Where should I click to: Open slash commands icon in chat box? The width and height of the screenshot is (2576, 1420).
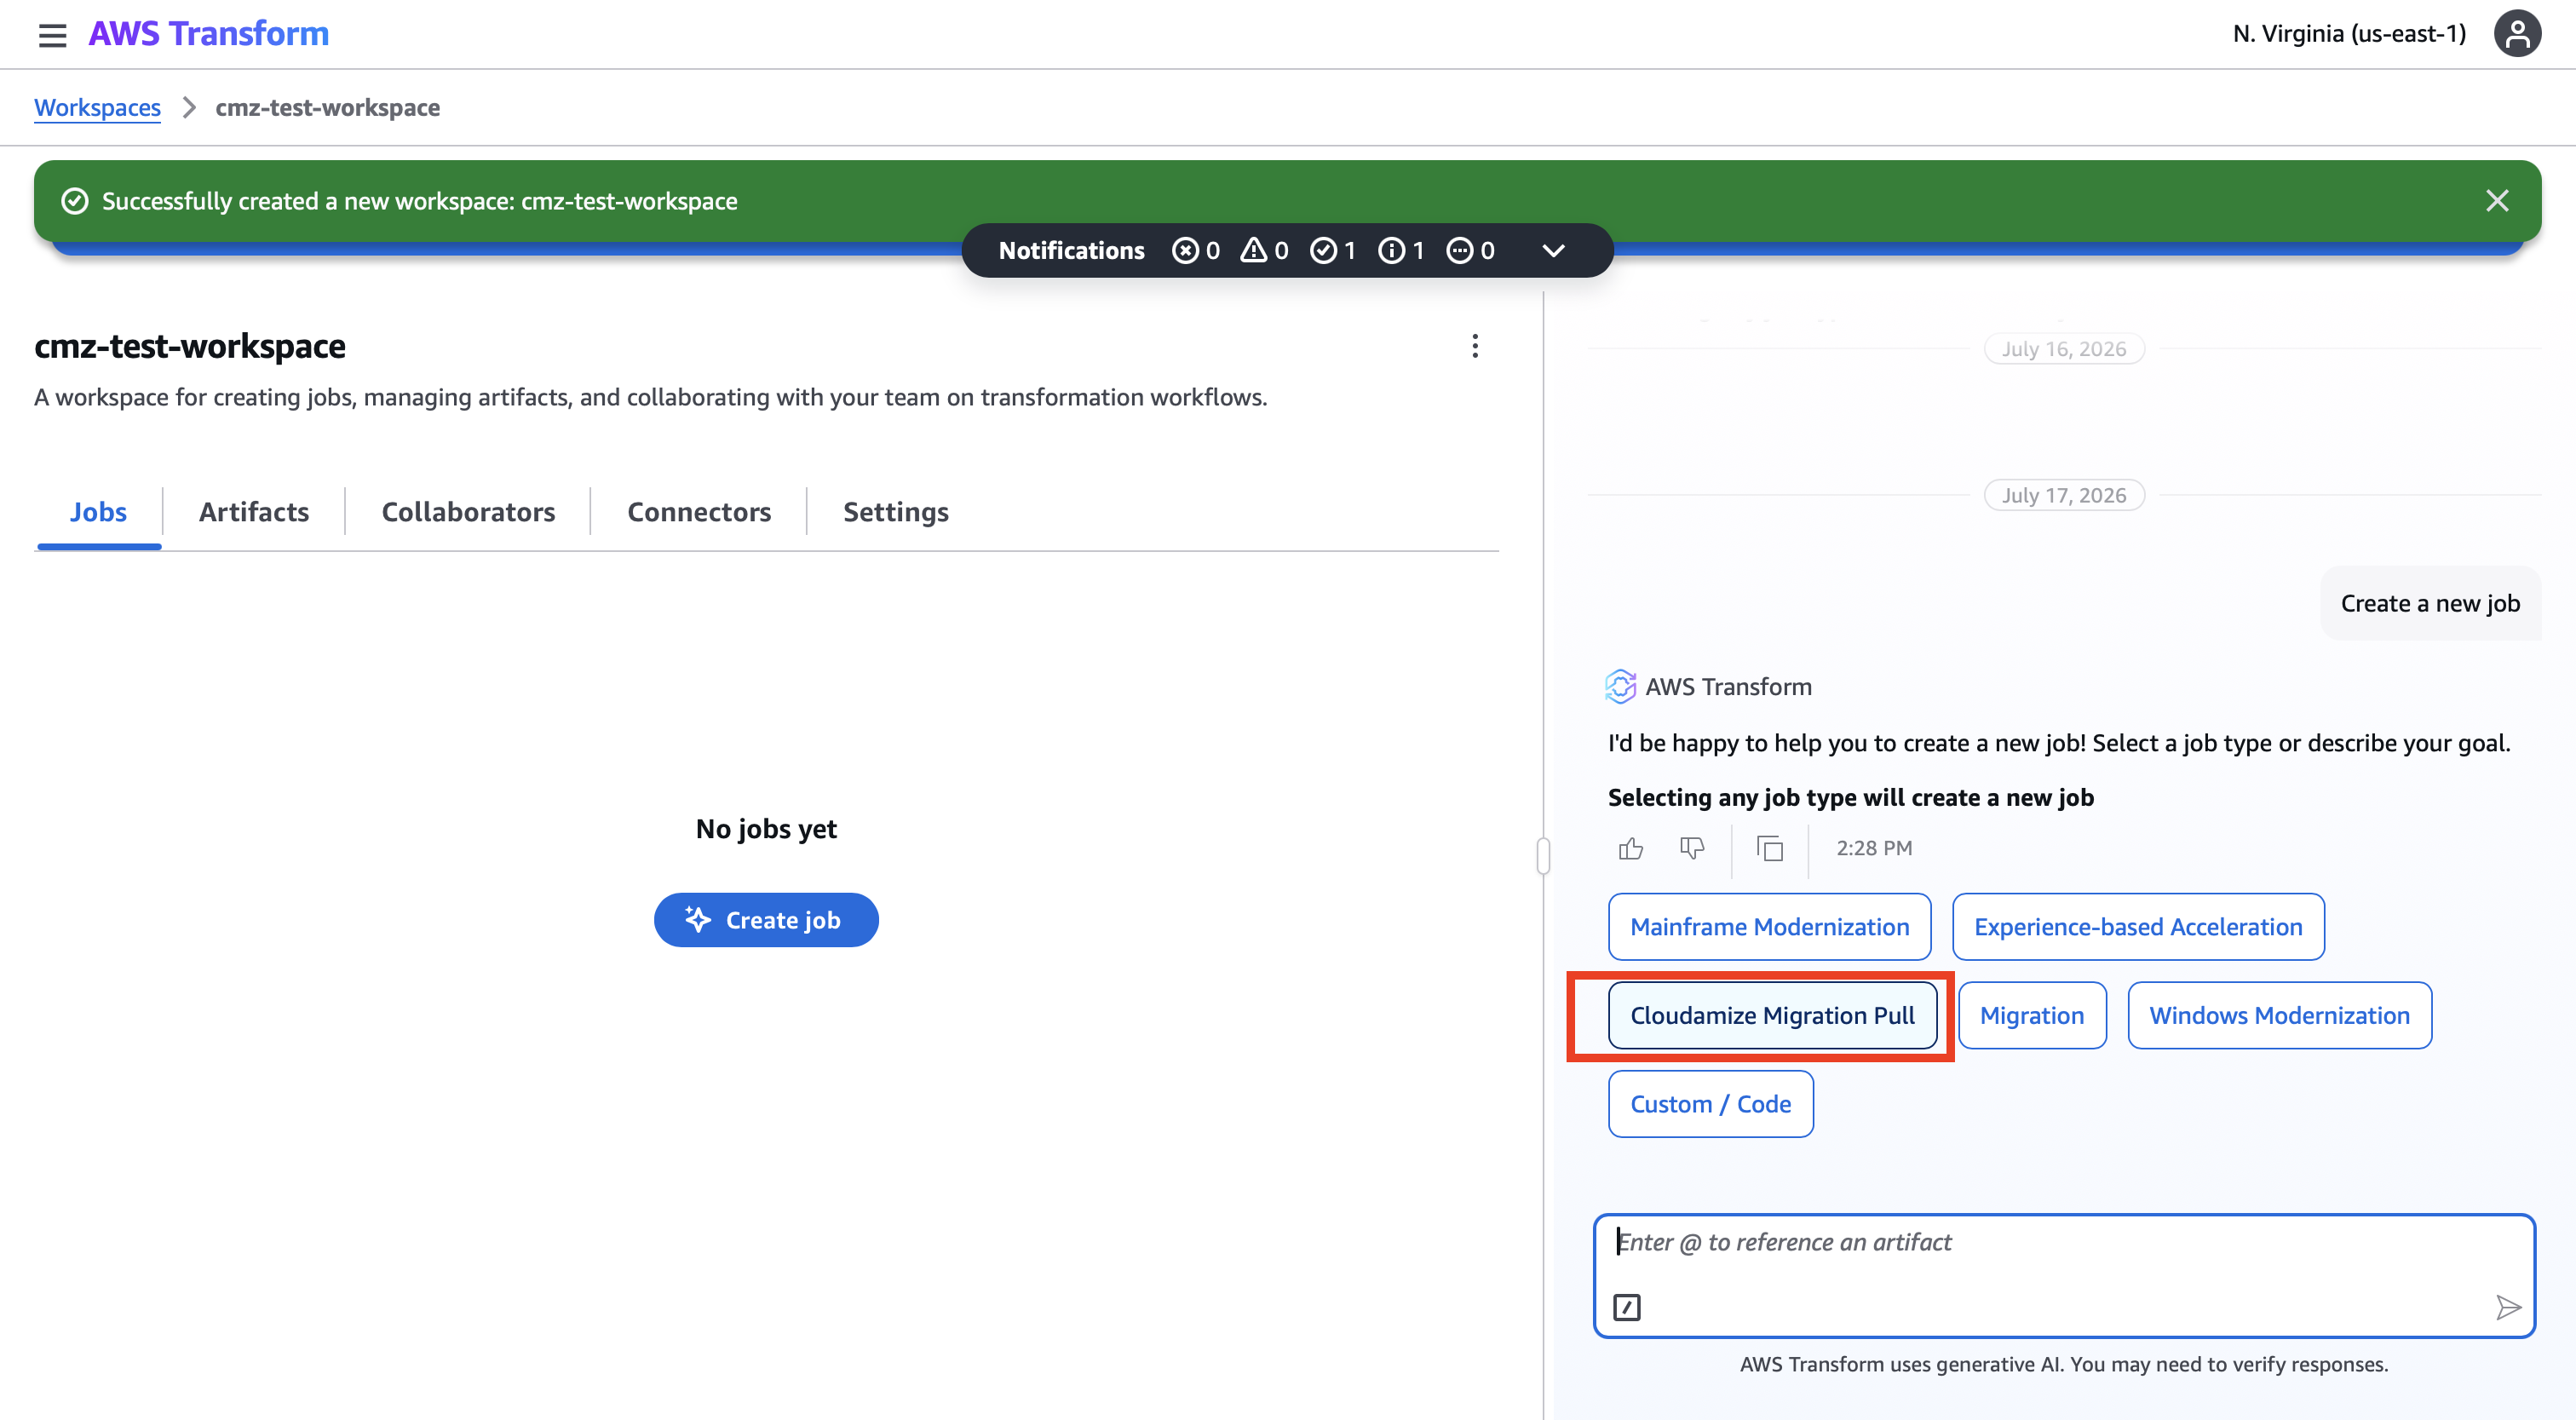1627,1307
